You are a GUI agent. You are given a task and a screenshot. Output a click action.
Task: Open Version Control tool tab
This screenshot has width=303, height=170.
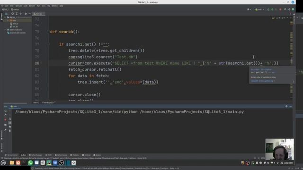[x=11, y=155]
